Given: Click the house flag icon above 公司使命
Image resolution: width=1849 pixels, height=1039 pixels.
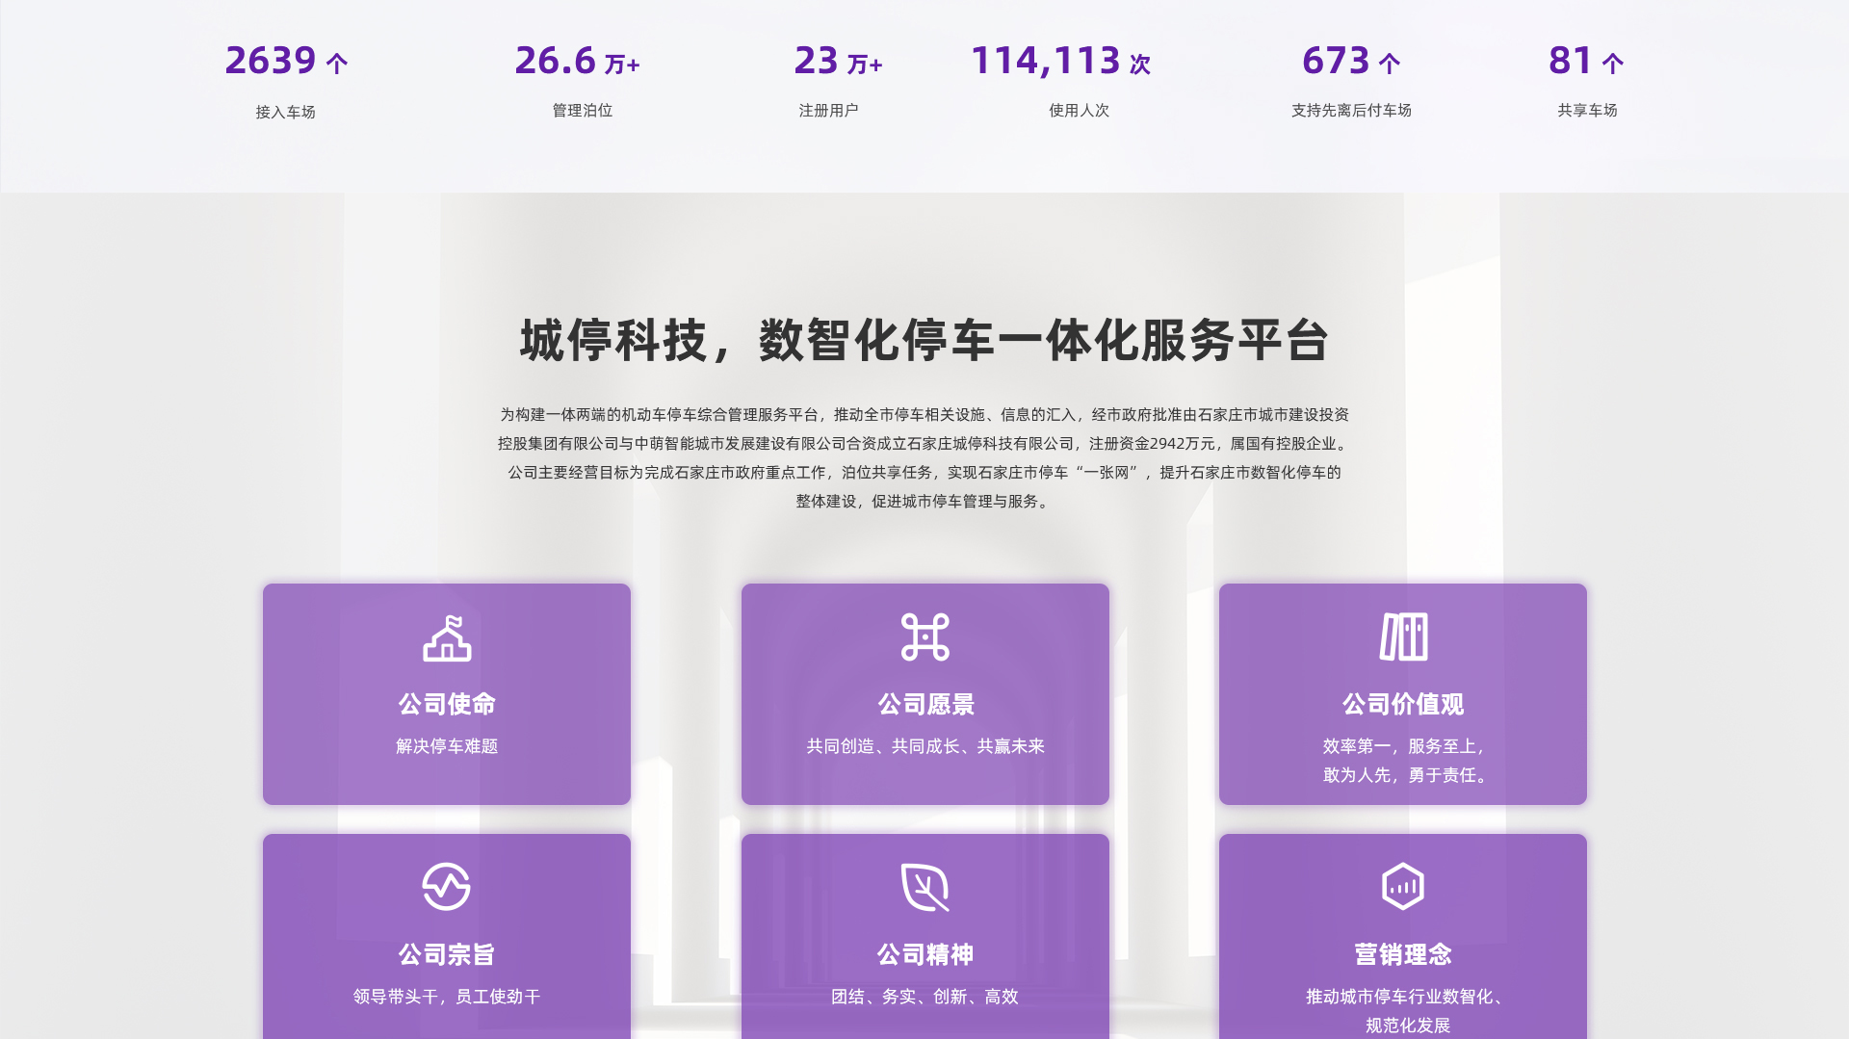Looking at the screenshot, I should click(x=447, y=637).
